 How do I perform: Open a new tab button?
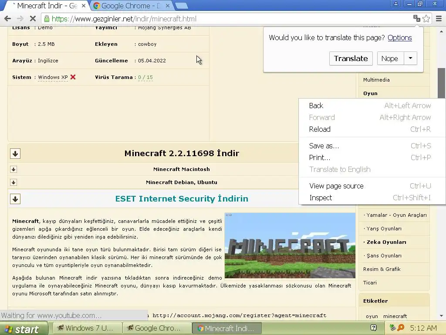(181, 5)
